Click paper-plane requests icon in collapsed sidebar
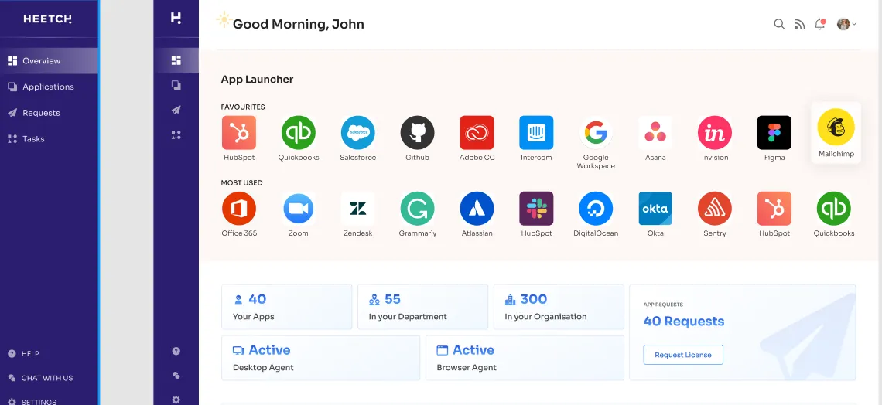 coord(176,110)
